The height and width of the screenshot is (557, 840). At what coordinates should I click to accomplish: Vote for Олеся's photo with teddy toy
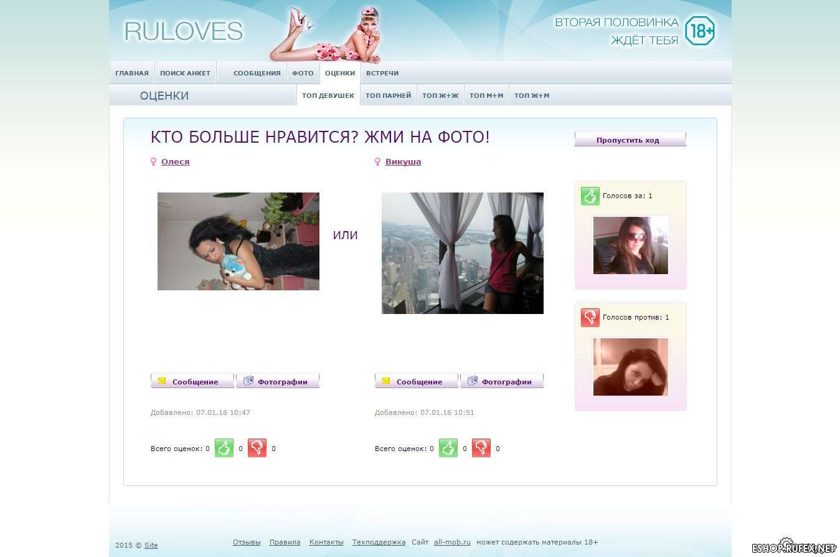click(238, 241)
